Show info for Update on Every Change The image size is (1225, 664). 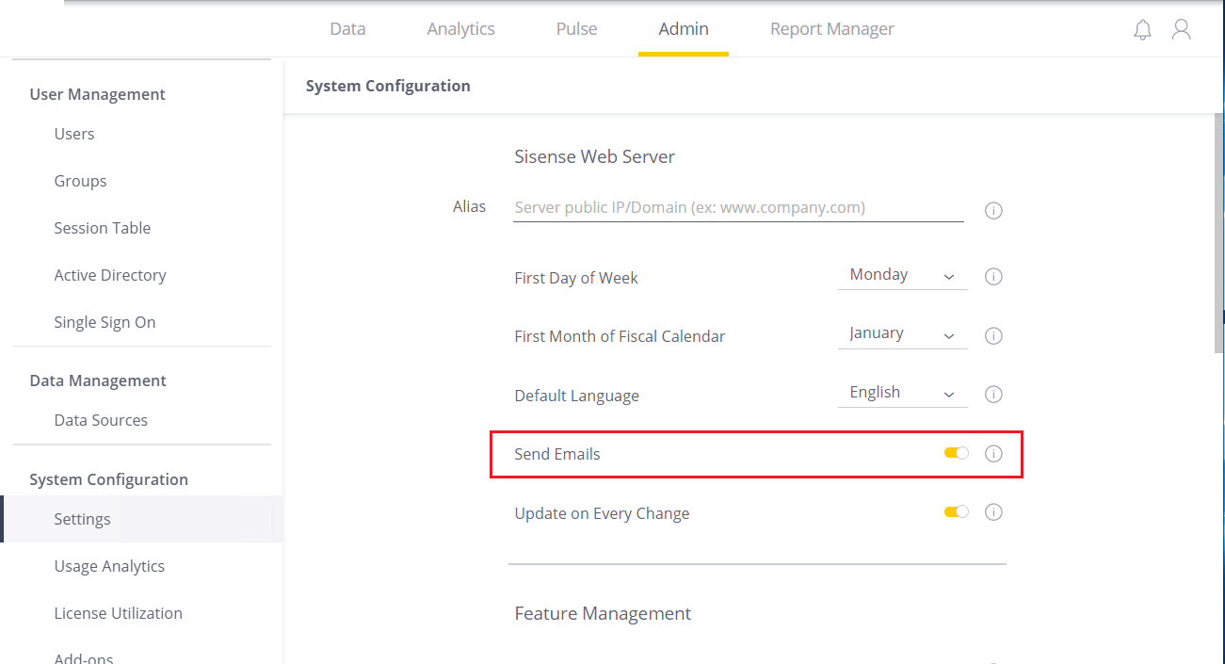point(993,512)
